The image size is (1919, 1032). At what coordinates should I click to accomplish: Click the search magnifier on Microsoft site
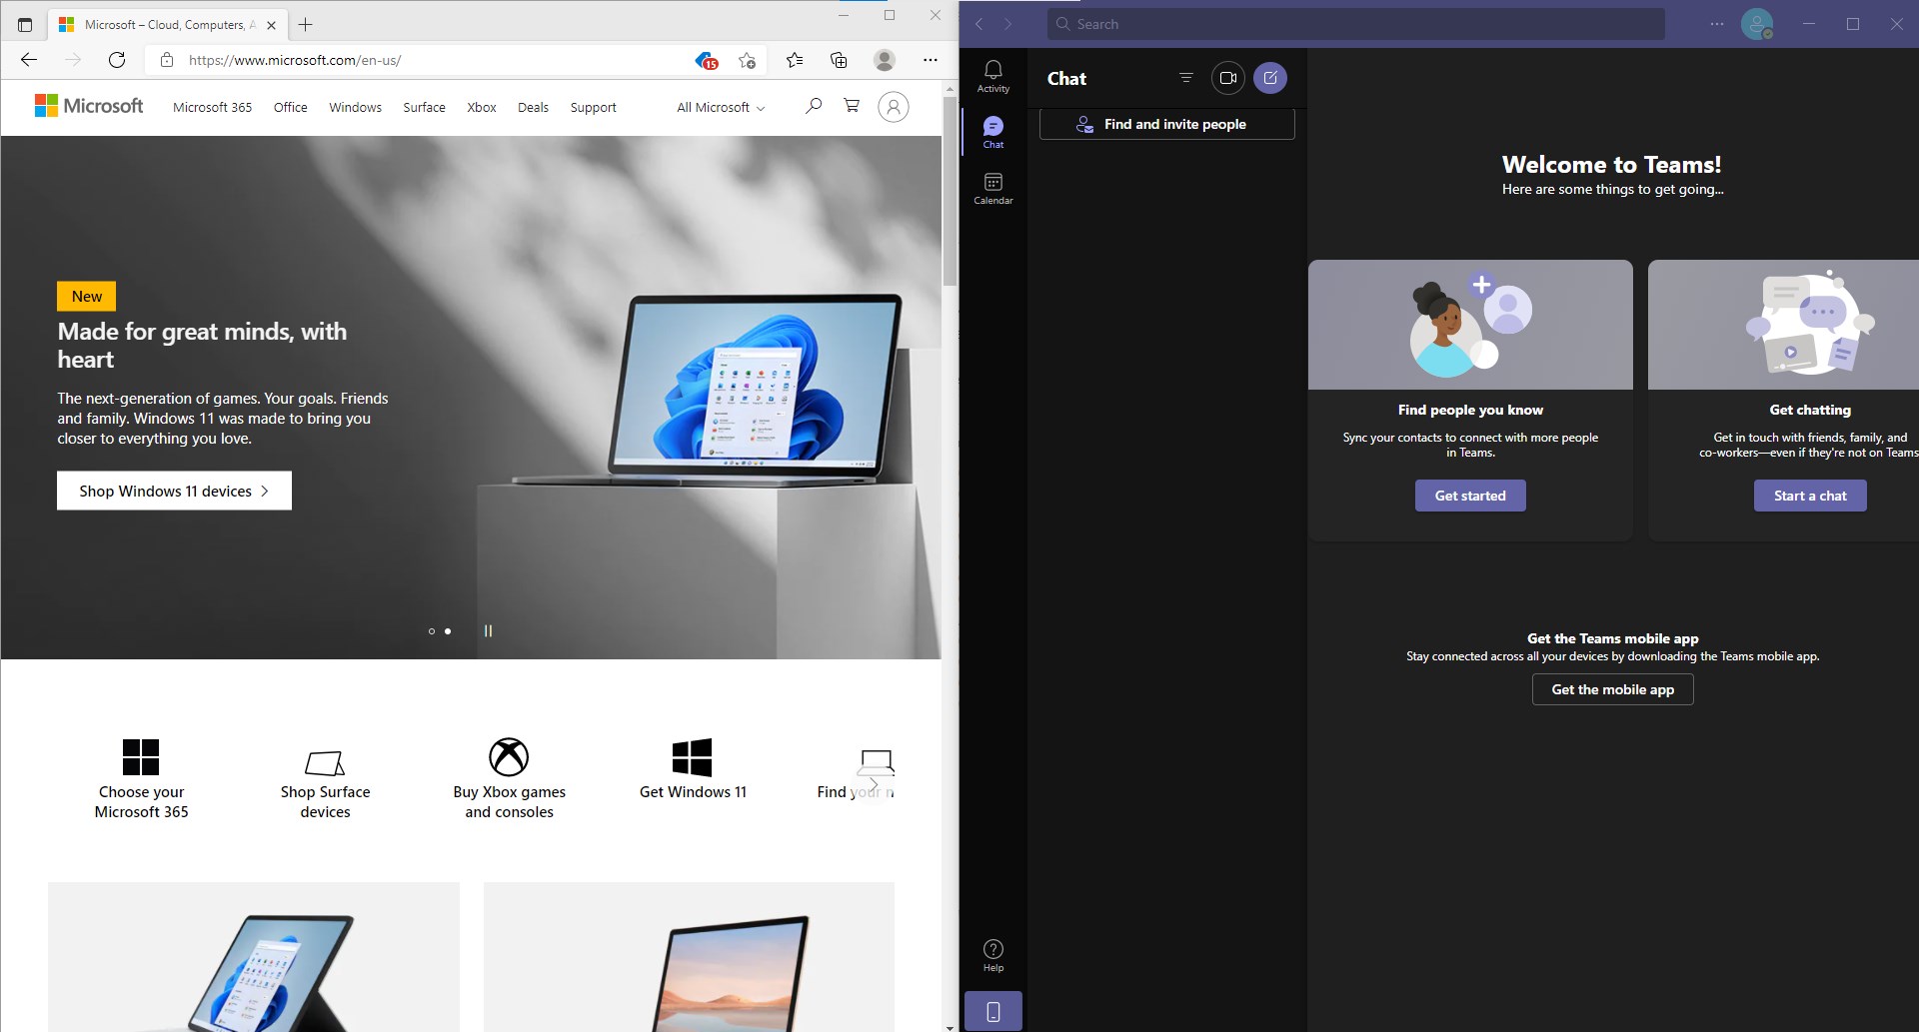(x=814, y=106)
